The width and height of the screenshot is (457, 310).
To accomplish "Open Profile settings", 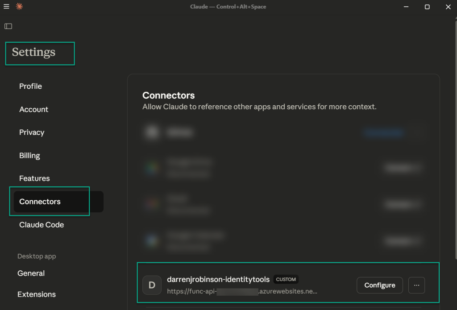I will pyautogui.click(x=30, y=86).
